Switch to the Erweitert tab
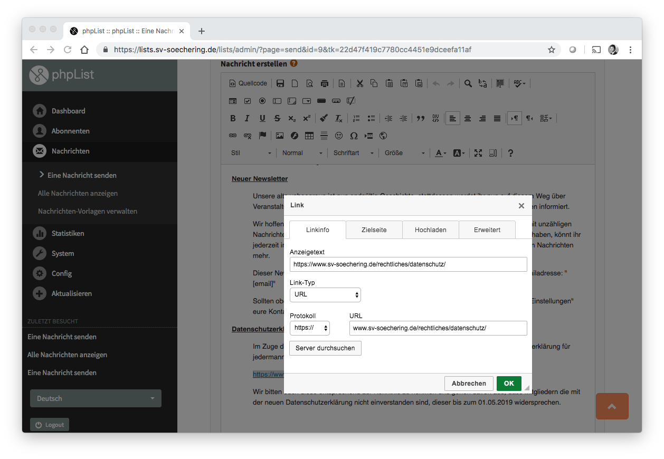Image resolution: width=664 pixels, height=459 pixels. coord(487,230)
